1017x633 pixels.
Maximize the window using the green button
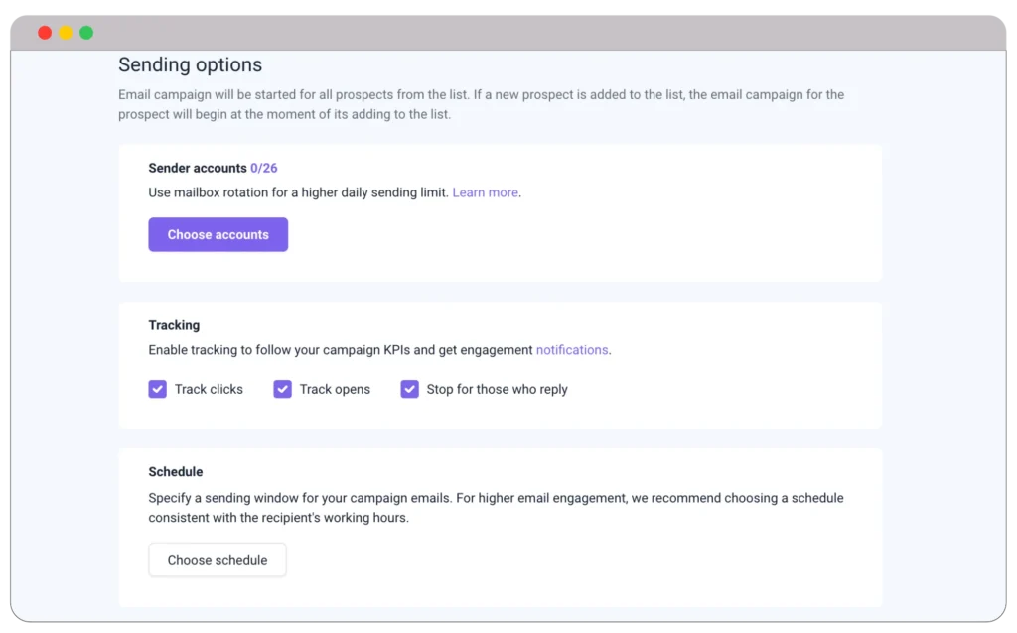point(86,33)
